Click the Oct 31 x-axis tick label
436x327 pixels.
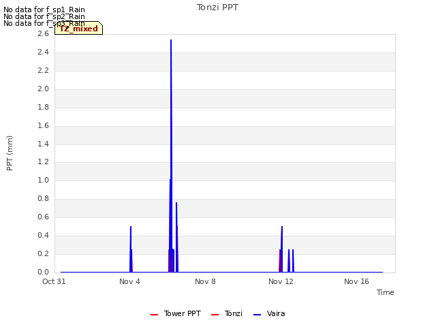(x=54, y=281)
